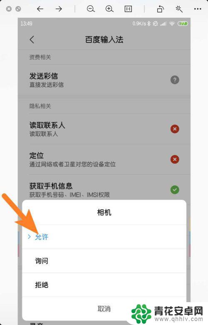Viewport: 208px width, 325px height.
Task: Zoom in with magnifier plus icon
Action: coord(109,9)
